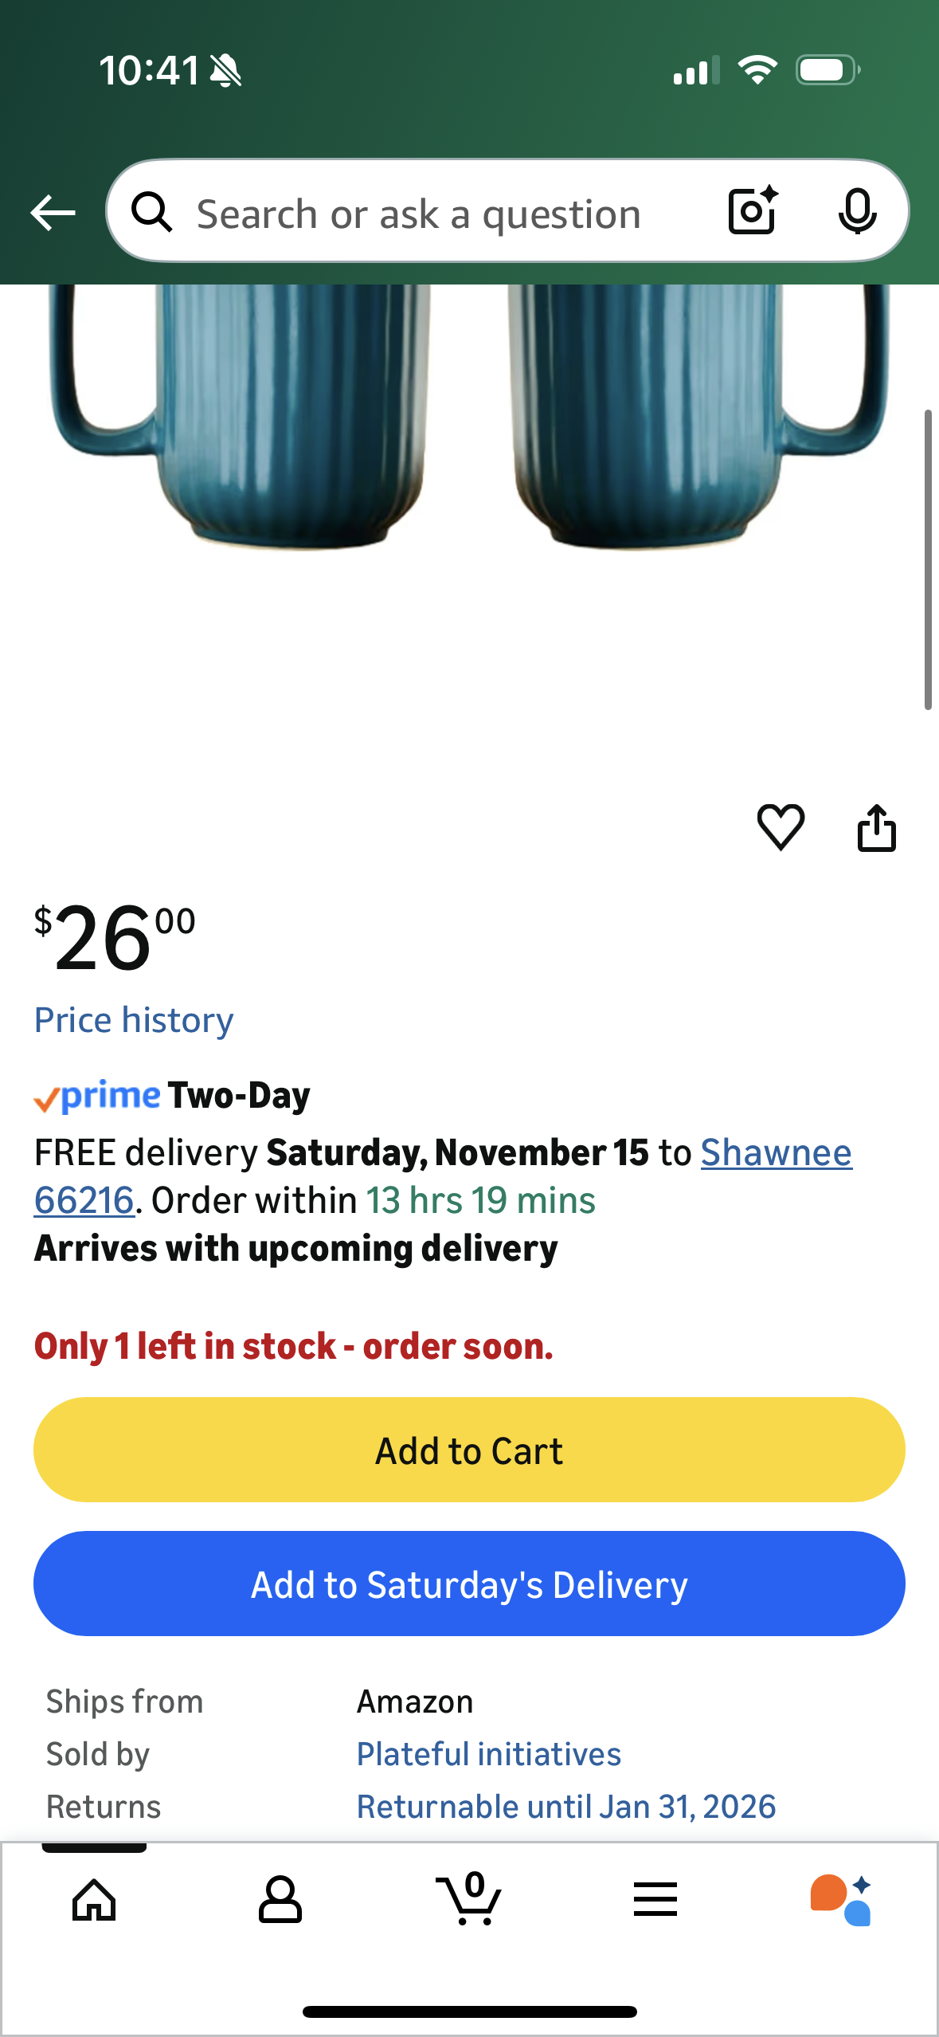
Task: Change delivery location Shawnee 66216
Action: [776, 1152]
